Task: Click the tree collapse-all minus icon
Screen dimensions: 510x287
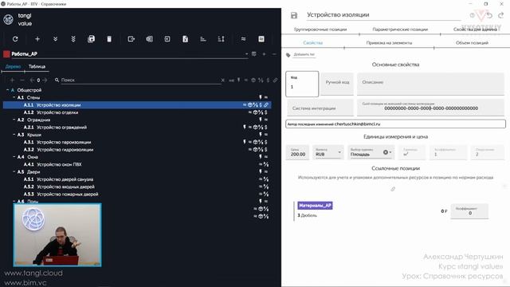Action: click(x=22, y=80)
